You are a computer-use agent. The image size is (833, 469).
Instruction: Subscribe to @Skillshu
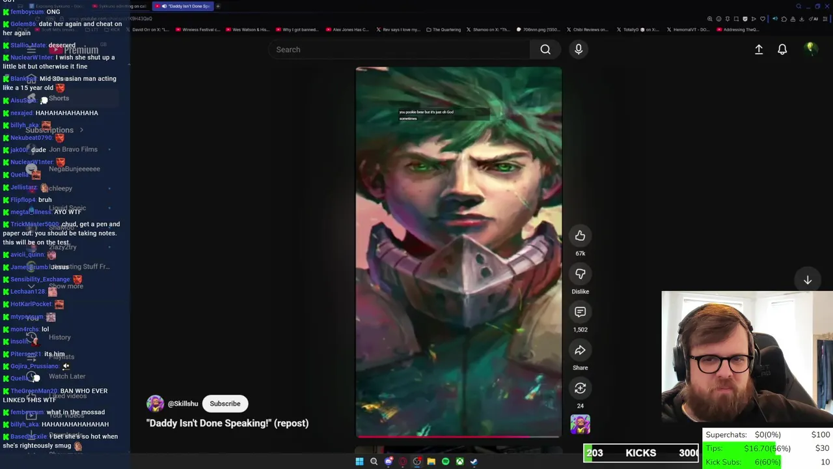(225, 403)
